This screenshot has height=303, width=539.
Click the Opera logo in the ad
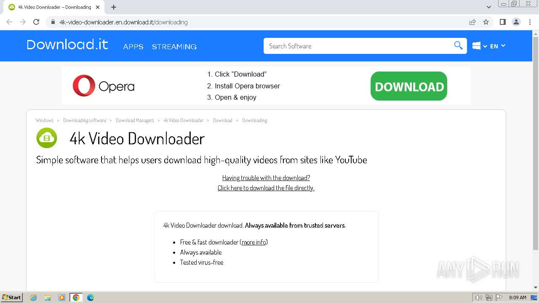104,86
